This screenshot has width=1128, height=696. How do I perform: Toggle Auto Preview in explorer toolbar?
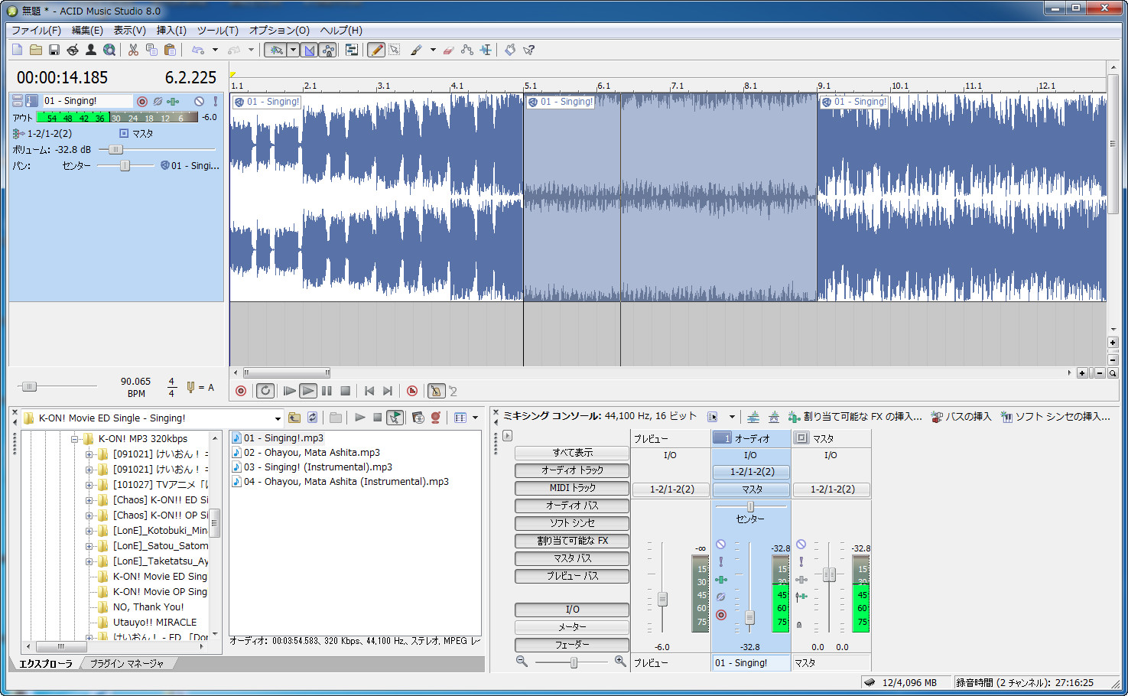395,418
